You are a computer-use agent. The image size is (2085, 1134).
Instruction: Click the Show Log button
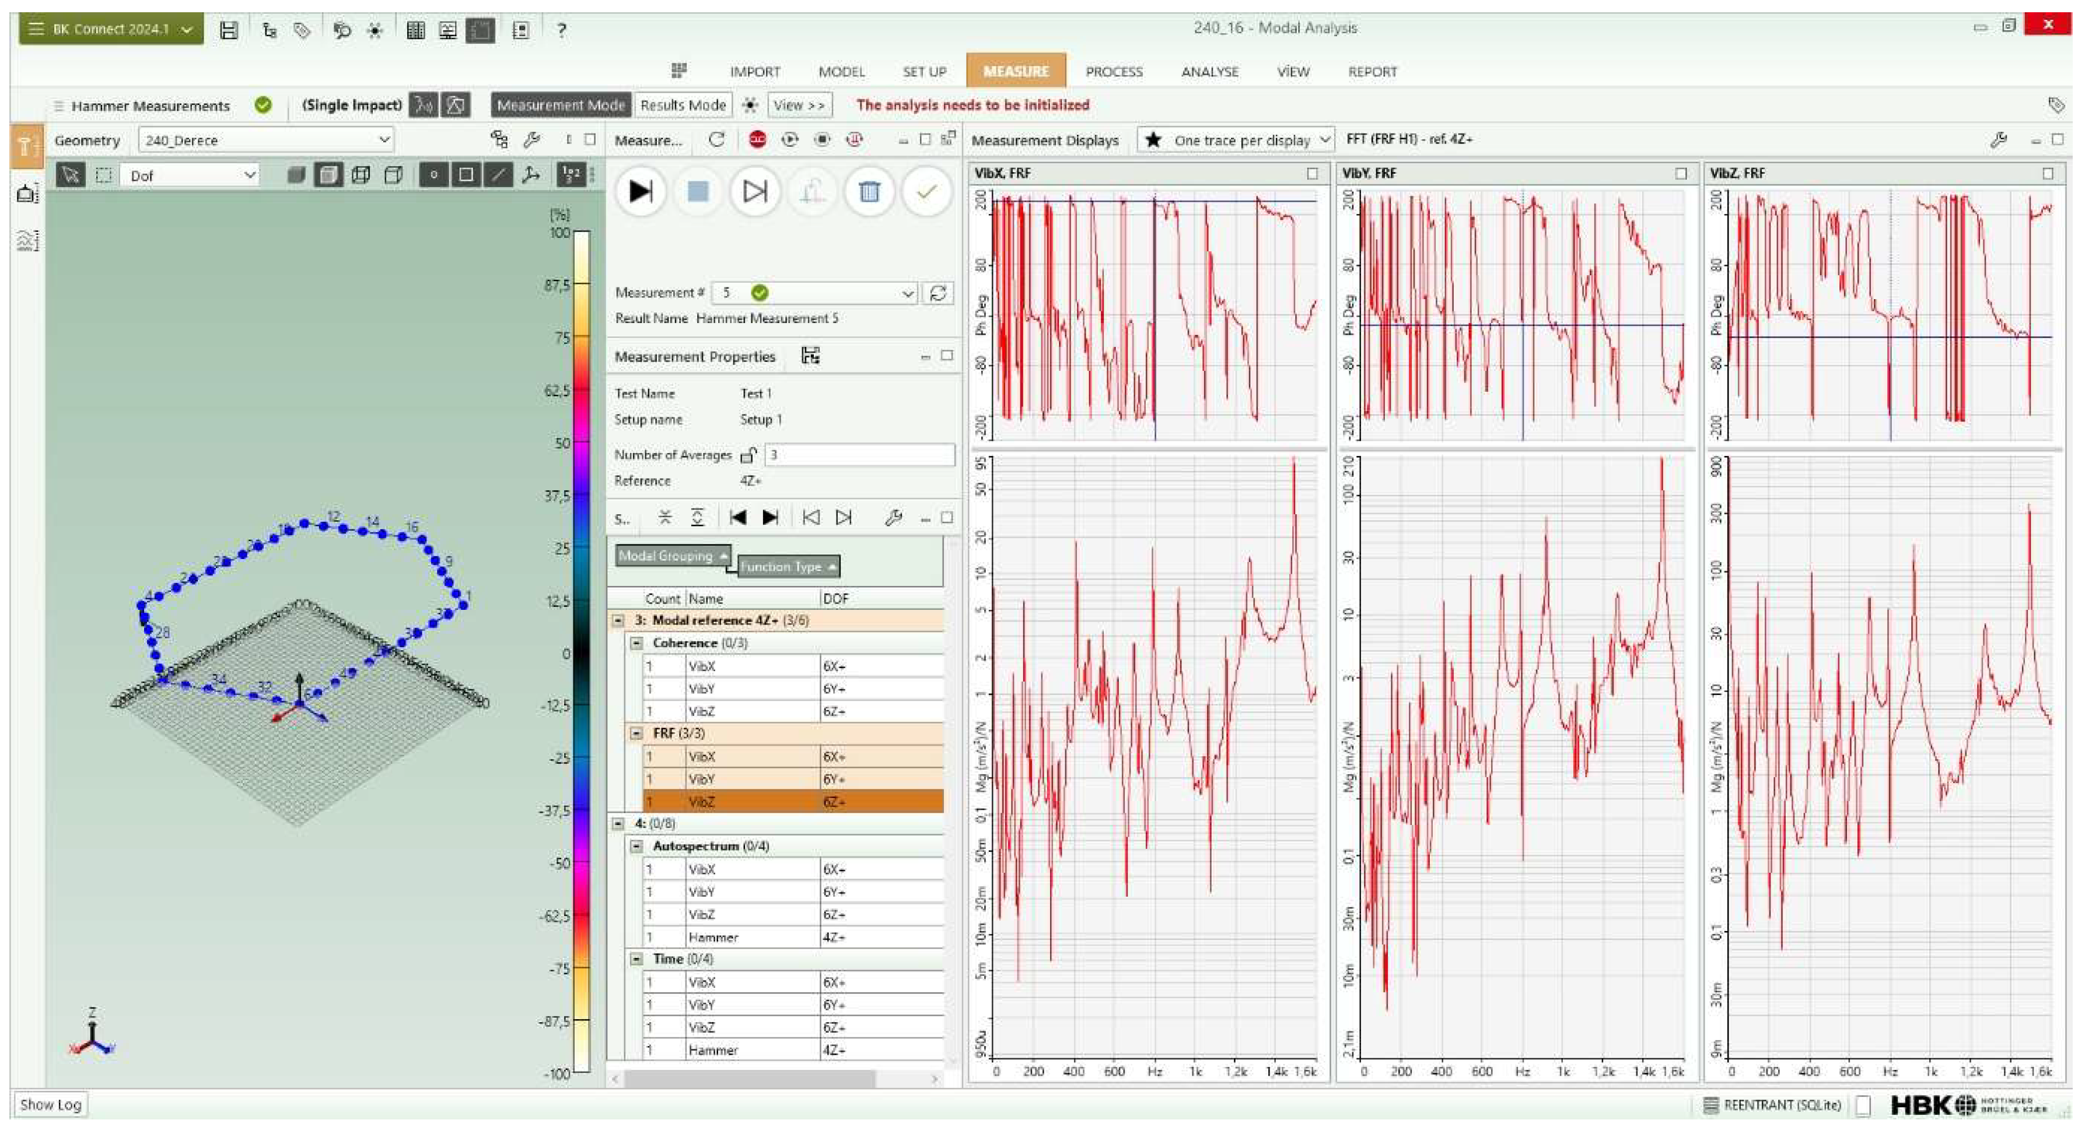point(50,1104)
